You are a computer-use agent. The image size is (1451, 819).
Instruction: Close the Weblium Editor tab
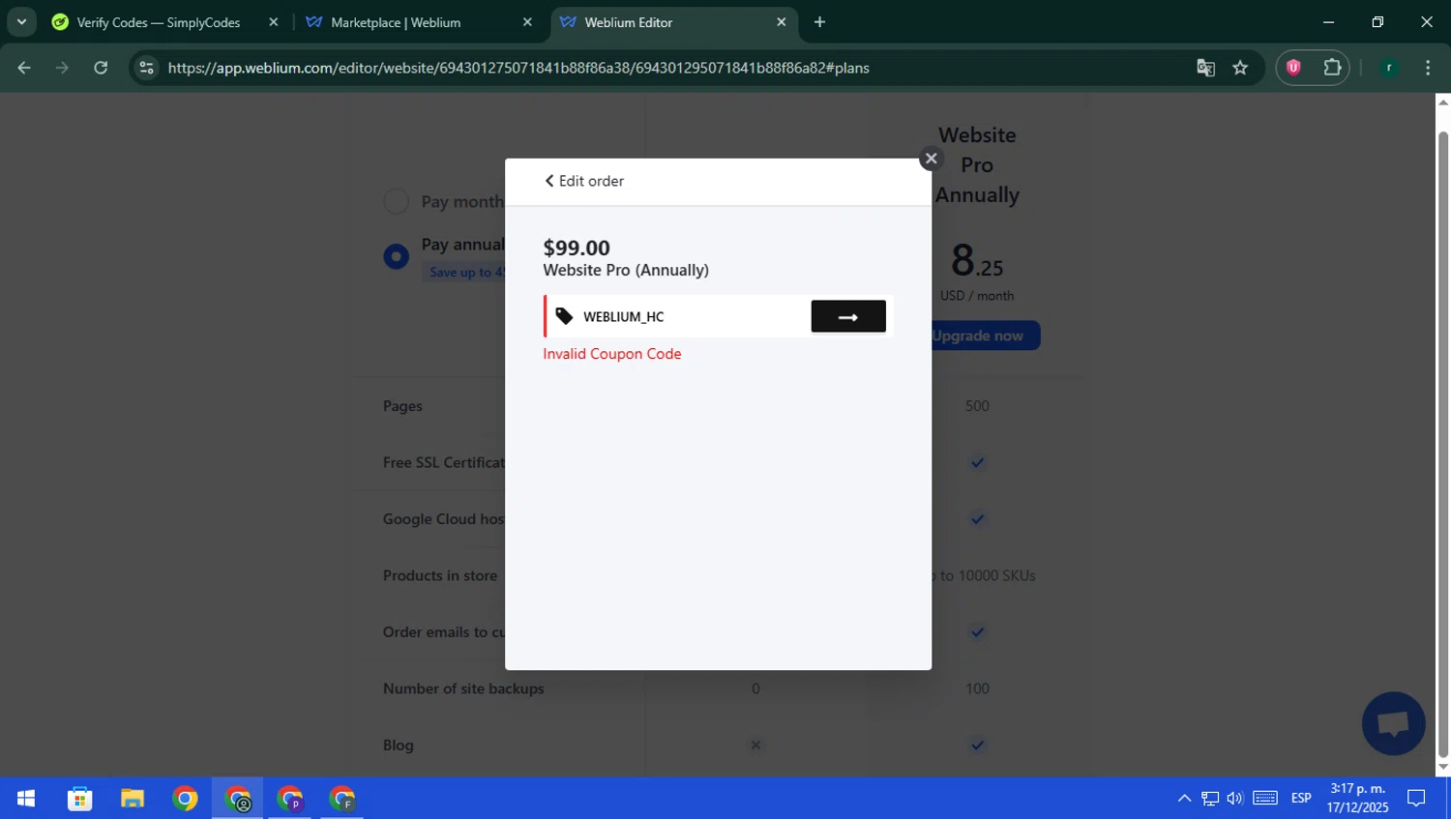point(782,22)
